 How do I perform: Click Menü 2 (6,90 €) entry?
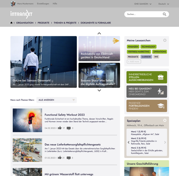(144, 141)
